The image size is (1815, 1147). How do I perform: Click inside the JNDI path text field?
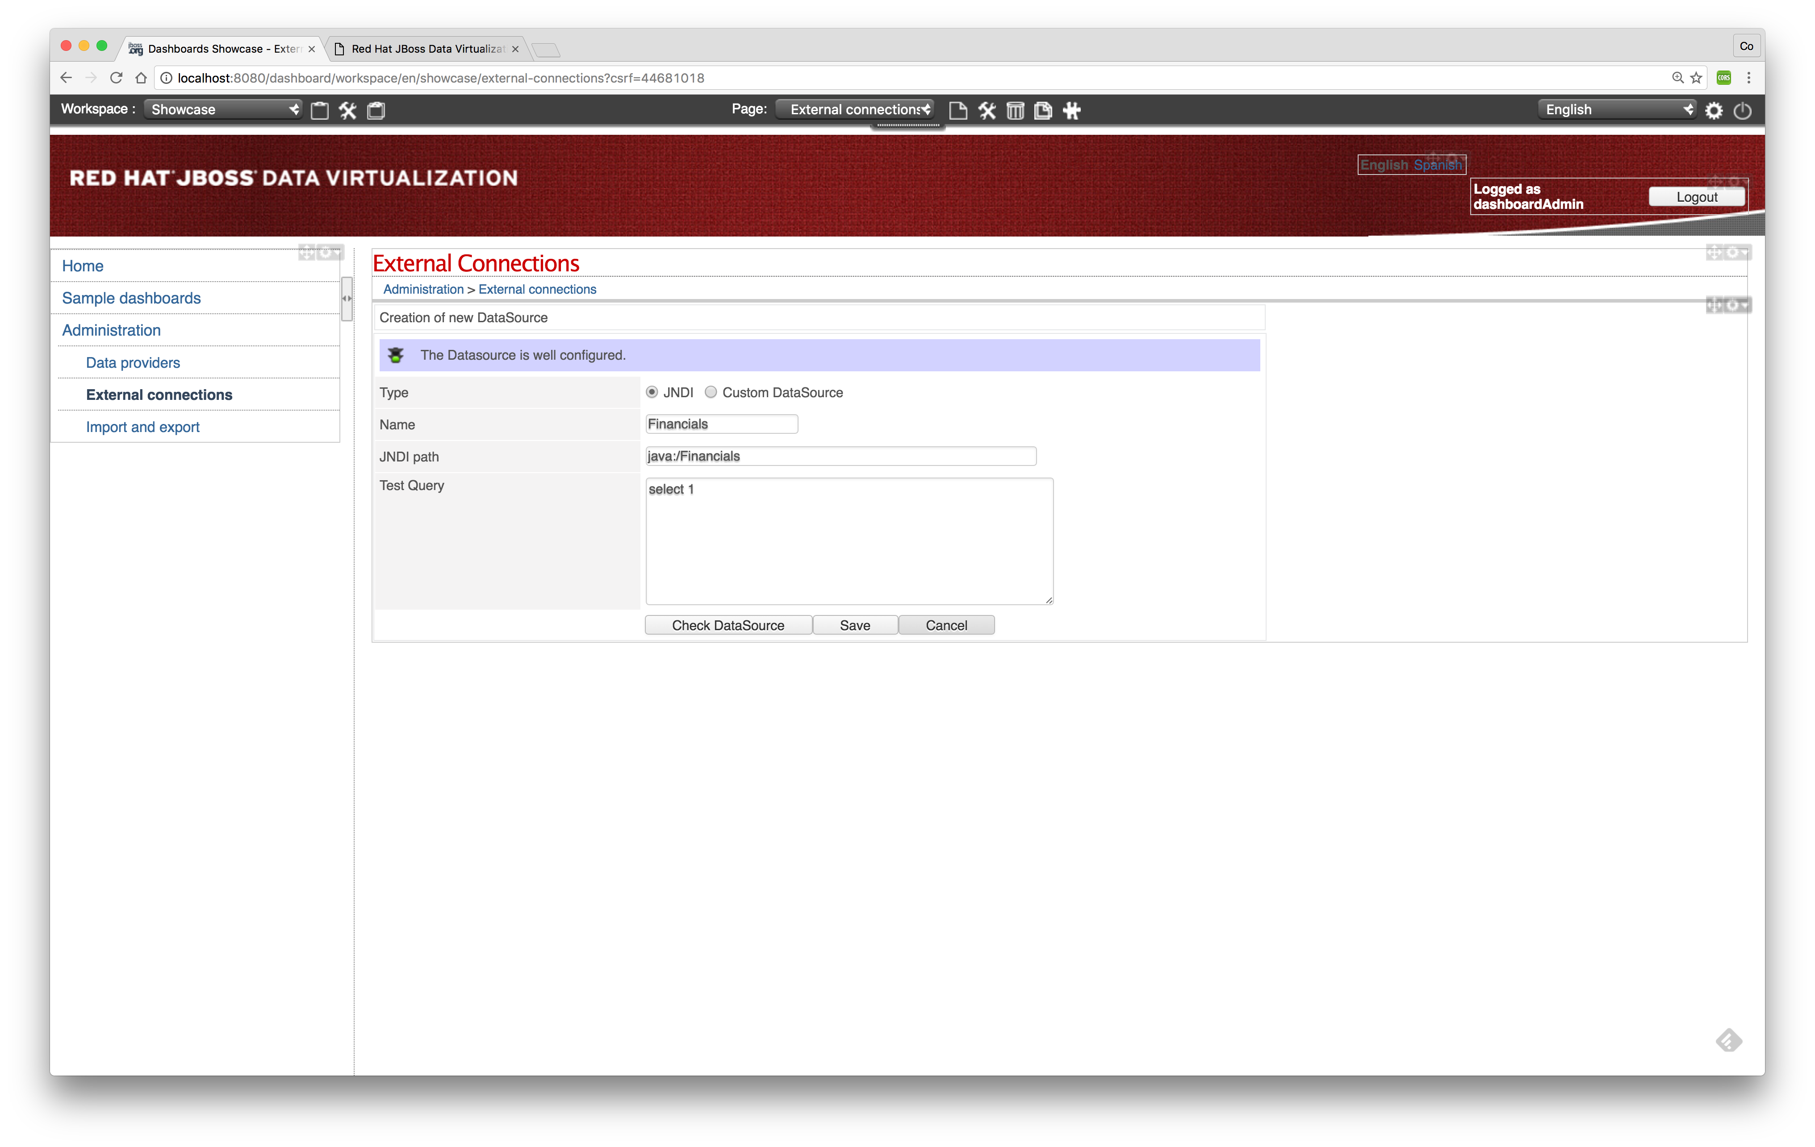(840, 456)
